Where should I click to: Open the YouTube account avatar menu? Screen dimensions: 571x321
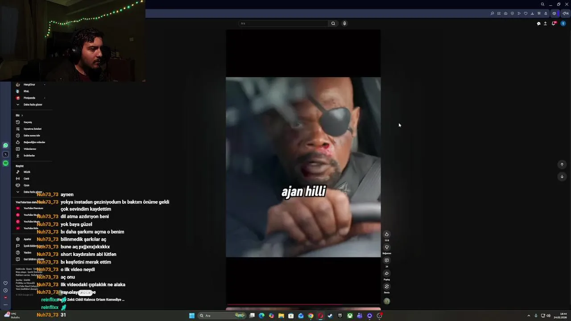point(563,24)
